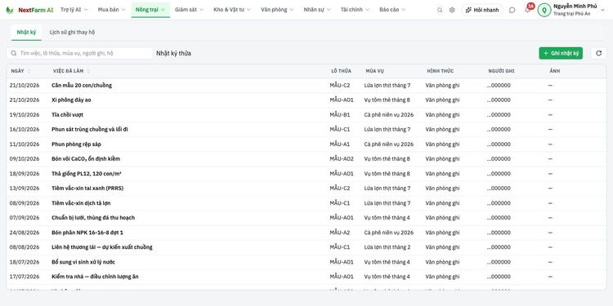Open entry Bón vôi CaCO₃ ổn định kiềm
This screenshot has width=613, height=306.
click(86, 159)
